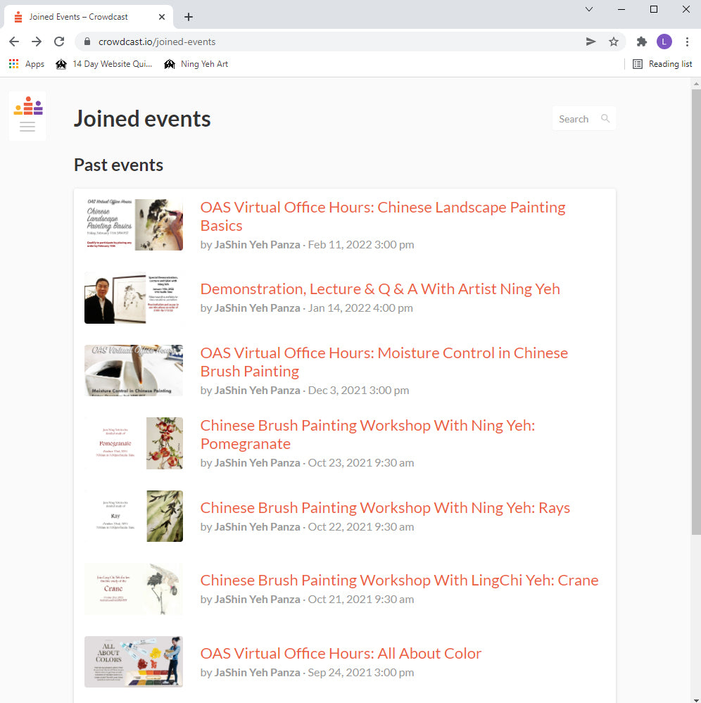Click the Pomegranate workshop thumbnail

click(134, 443)
